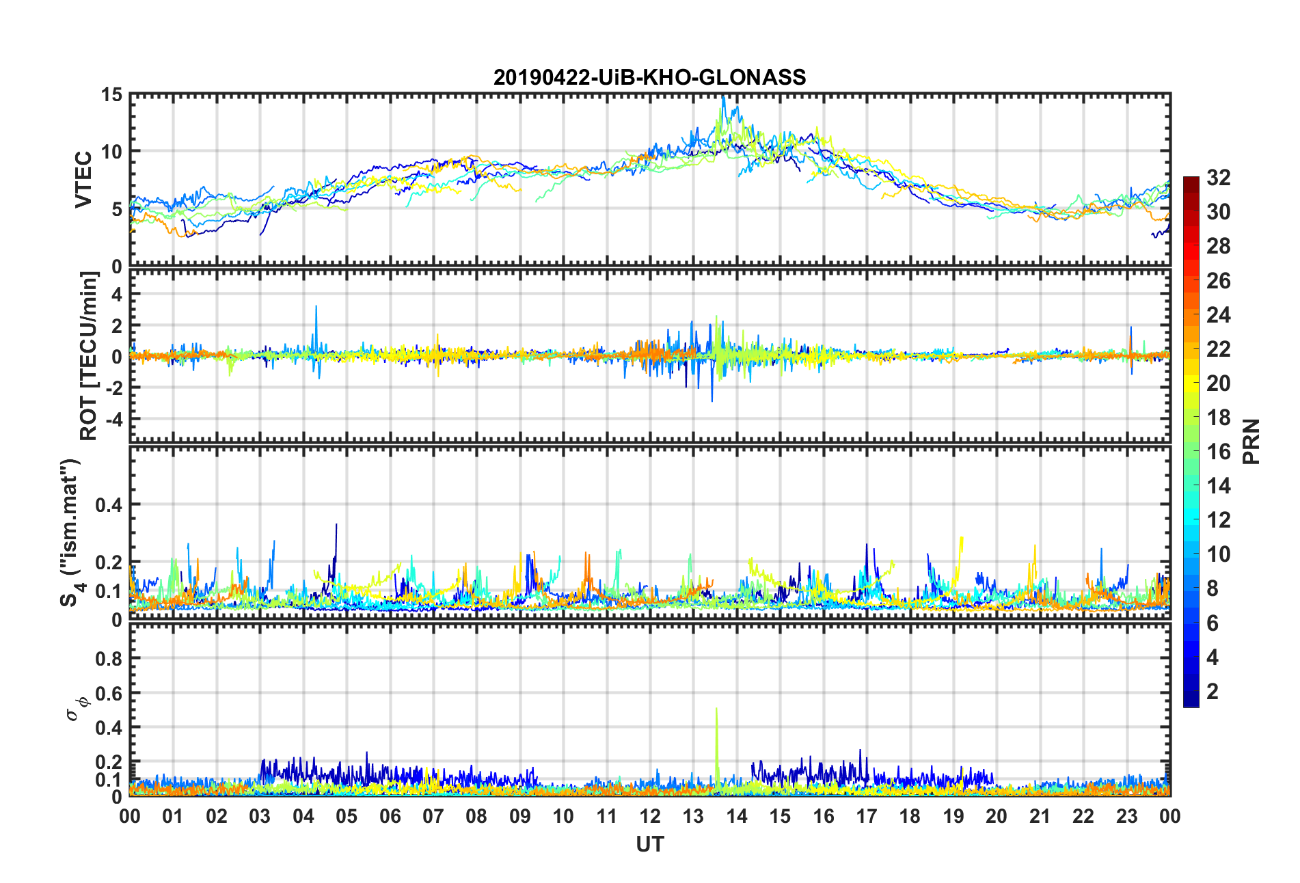
Task: Click the PRN colorbar gradient strip
Action: (1191, 441)
